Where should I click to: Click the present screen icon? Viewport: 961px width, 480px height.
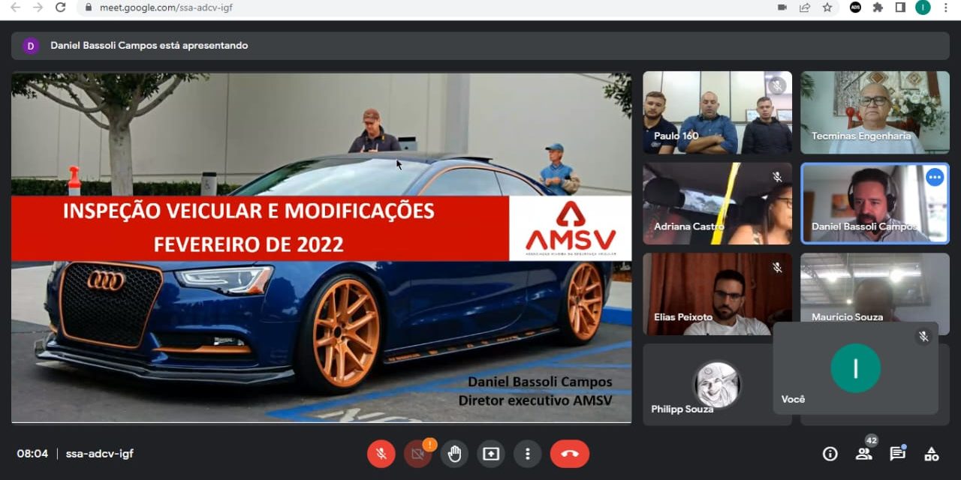(491, 454)
